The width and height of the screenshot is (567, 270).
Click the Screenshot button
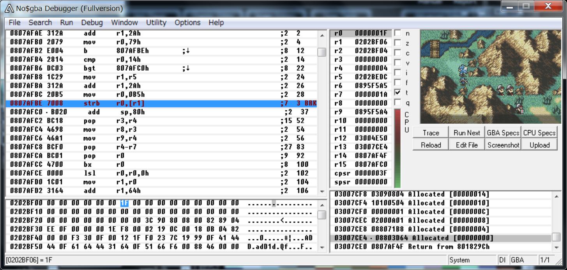point(503,145)
